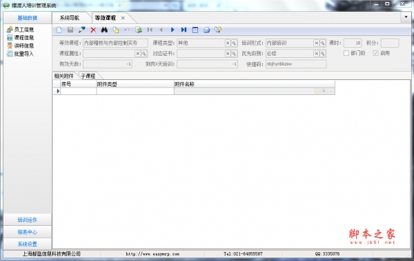Open 批量导入 in the sidebar
414x261 pixels.
pyautogui.click(x=20, y=54)
